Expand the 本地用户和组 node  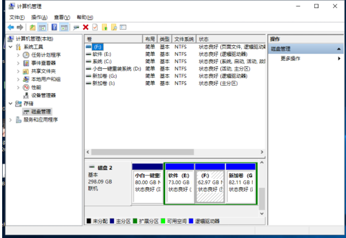point(18,79)
